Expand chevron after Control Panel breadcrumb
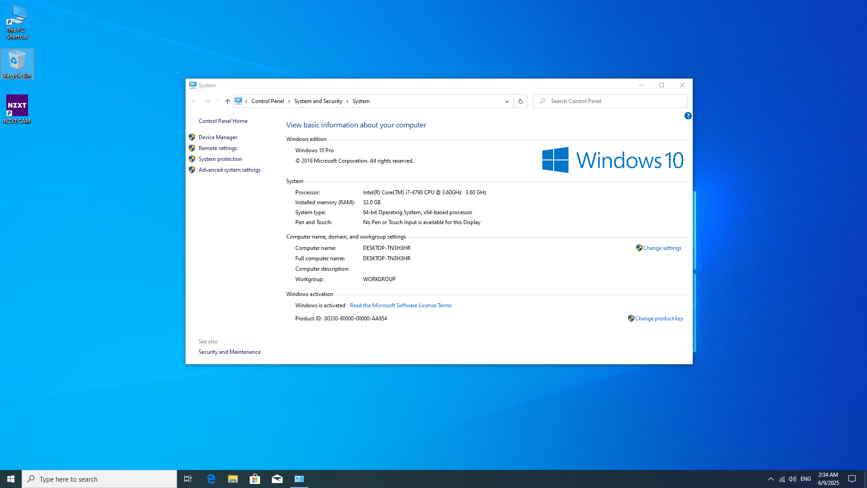Image resolution: width=867 pixels, height=488 pixels. click(x=289, y=101)
